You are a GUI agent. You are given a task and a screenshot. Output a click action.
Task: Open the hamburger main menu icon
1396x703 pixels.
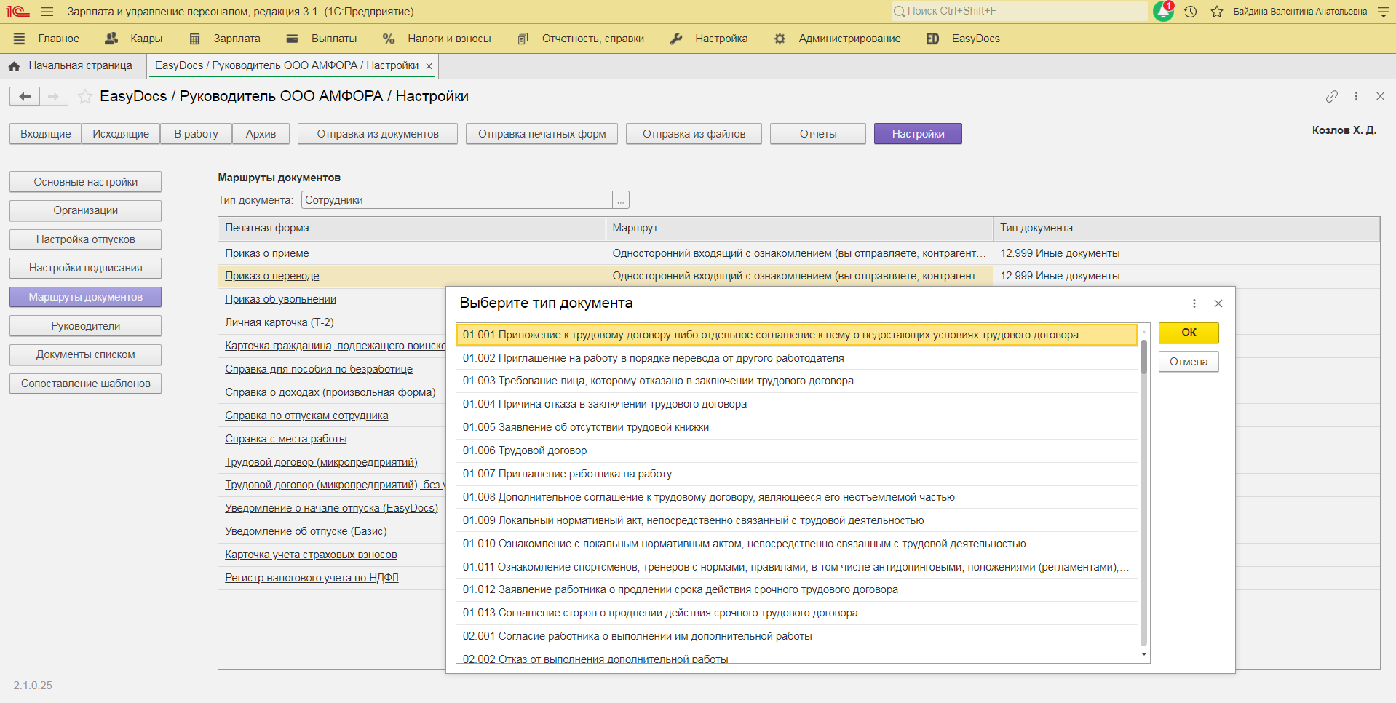coord(47,12)
